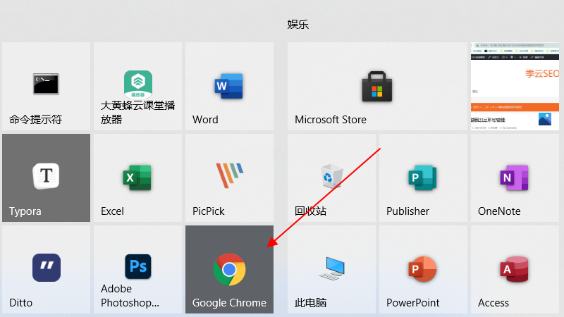This screenshot has width=564, height=317.
Task: Launch the PowerPoint tile
Action: 424,270
